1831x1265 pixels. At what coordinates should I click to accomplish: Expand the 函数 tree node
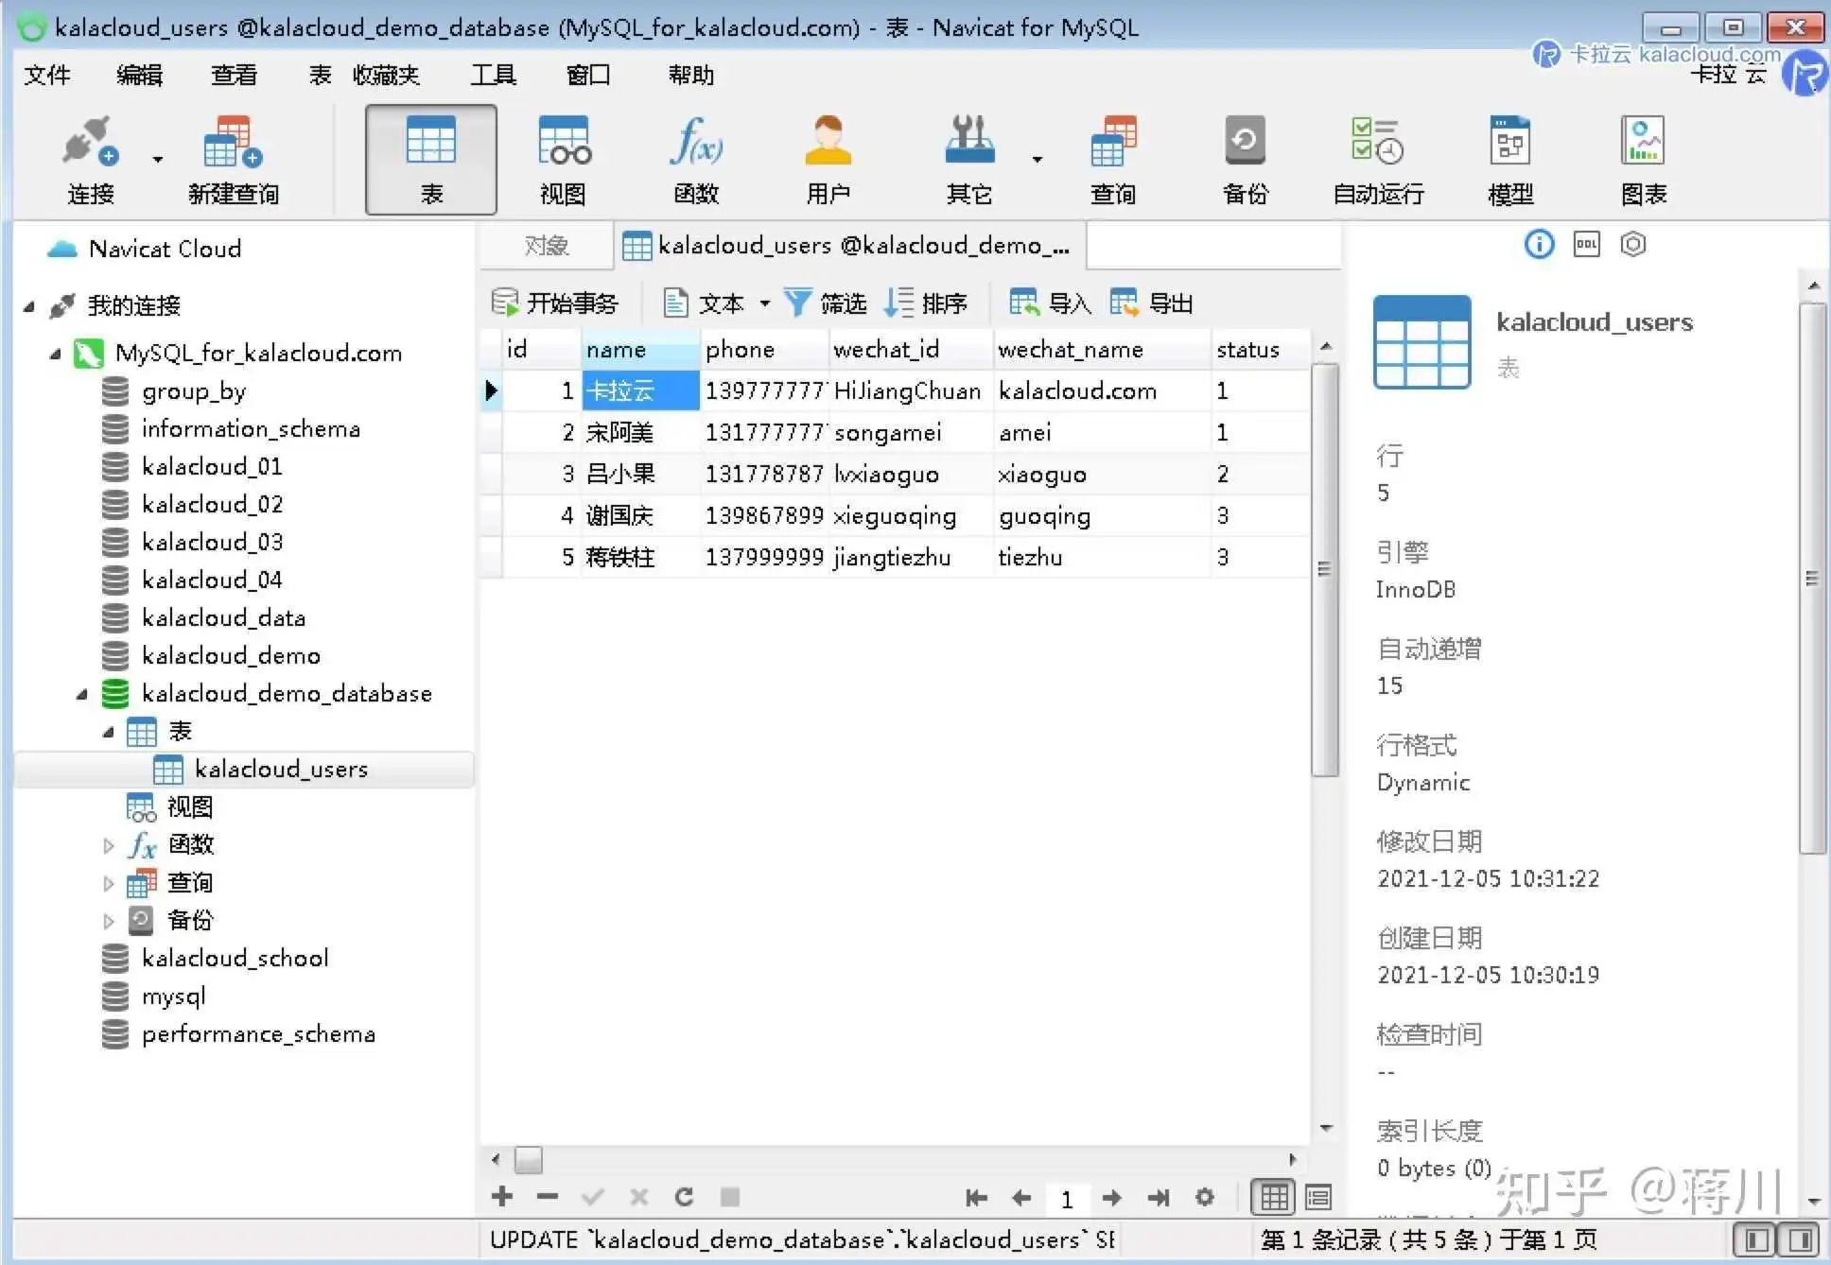[108, 845]
